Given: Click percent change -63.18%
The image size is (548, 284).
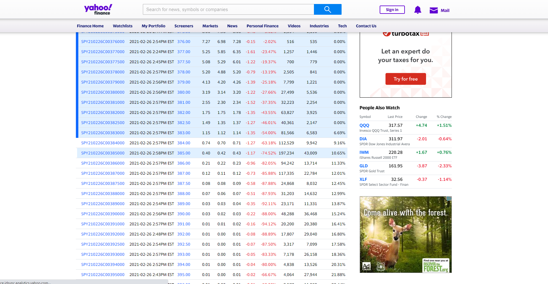Looking at the screenshot, I should pos(268,143).
